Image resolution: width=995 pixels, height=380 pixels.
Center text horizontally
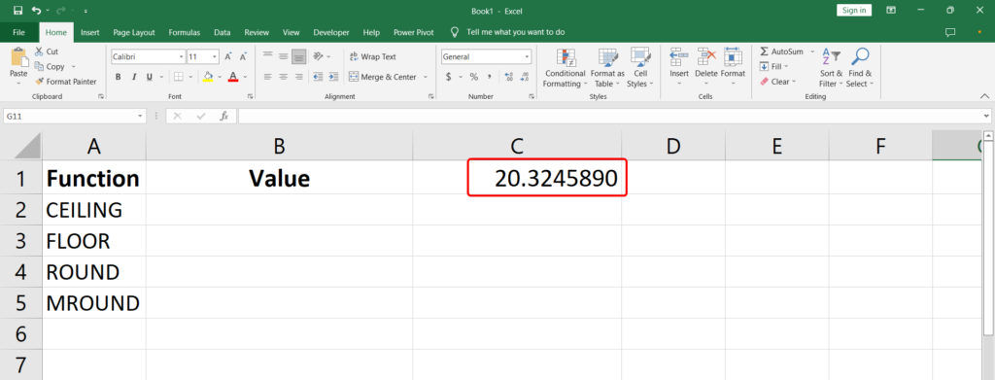pyautogui.click(x=283, y=77)
